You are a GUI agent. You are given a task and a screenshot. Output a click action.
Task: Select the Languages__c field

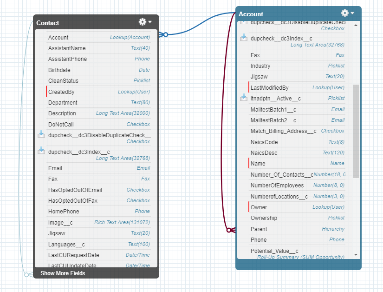pyautogui.click(x=99, y=244)
